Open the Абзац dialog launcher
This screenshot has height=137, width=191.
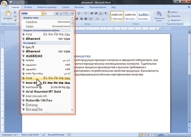[107, 24]
